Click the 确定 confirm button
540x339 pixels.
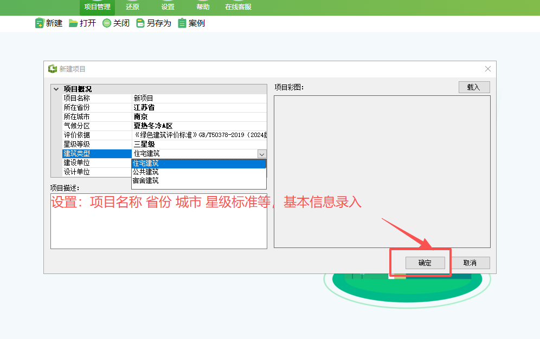coord(425,263)
